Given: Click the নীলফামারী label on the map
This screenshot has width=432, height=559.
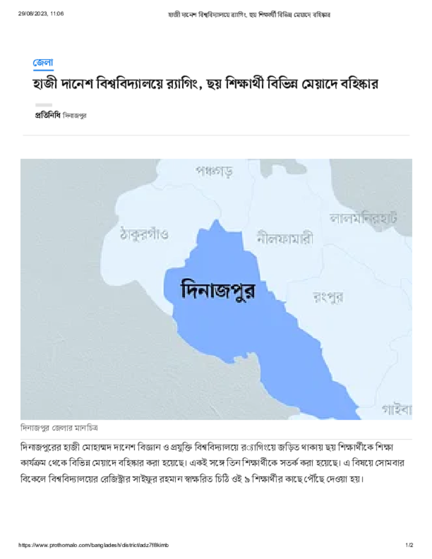Looking at the screenshot, I should click(285, 239).
